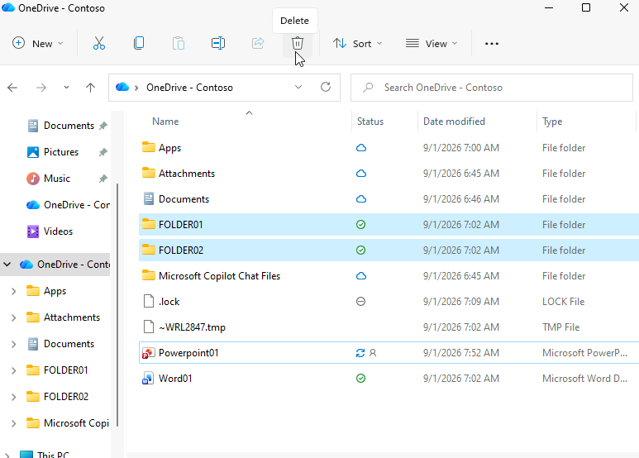The image size is (639, 458).
Task: Click the Word file icon of Word01
Action: click(148, 379)
